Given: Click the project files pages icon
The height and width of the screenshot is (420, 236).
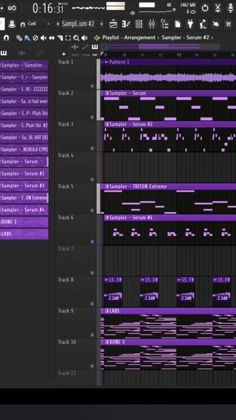Looking at the screenshot, I should click(178, 24).
